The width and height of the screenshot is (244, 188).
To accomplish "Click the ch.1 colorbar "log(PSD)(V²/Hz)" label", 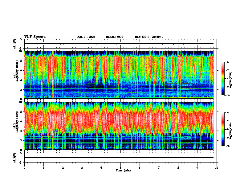I will 231,80.
